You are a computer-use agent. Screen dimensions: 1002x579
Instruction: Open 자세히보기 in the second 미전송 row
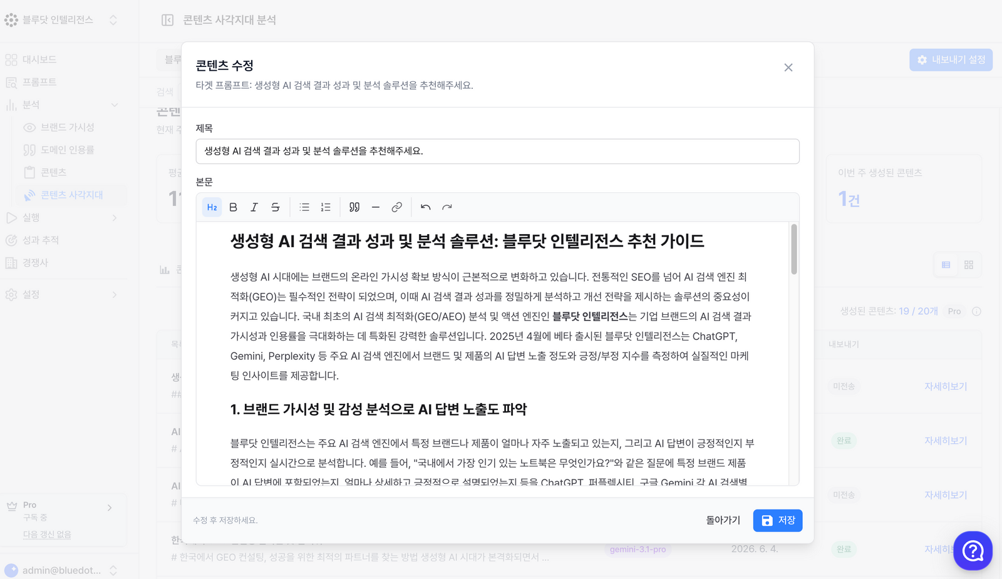[946, 495]
